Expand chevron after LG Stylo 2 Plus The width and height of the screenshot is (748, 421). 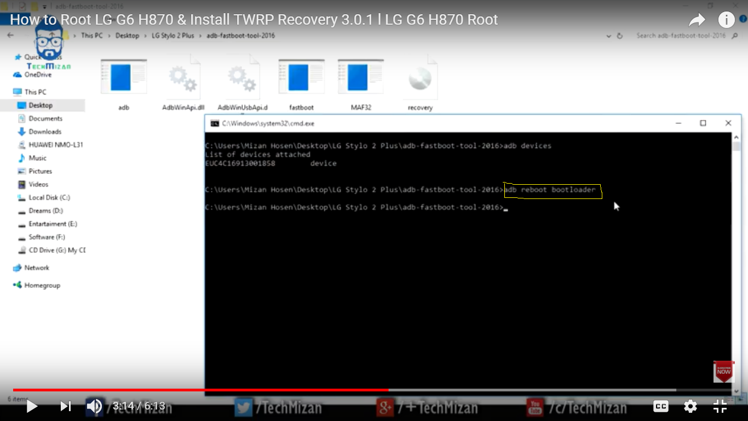tap(200, 36)
